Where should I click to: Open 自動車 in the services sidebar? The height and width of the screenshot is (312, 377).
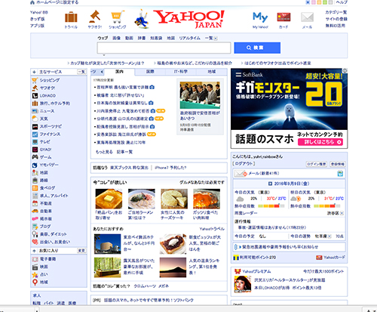pyautogui.click(x=46, y=211)
